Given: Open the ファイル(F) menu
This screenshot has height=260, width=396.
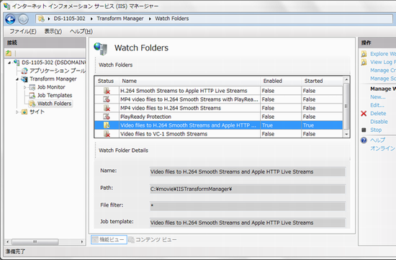Looking at the screenshot, I should (x=23, y=32).
